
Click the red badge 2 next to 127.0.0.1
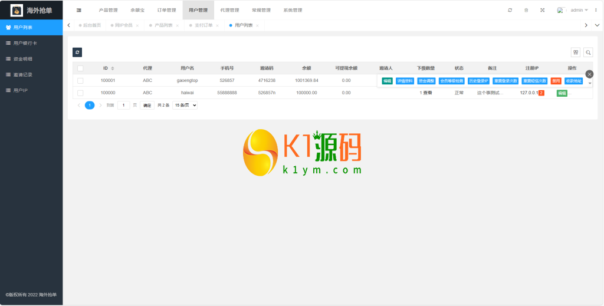click(x=541, y=93)
